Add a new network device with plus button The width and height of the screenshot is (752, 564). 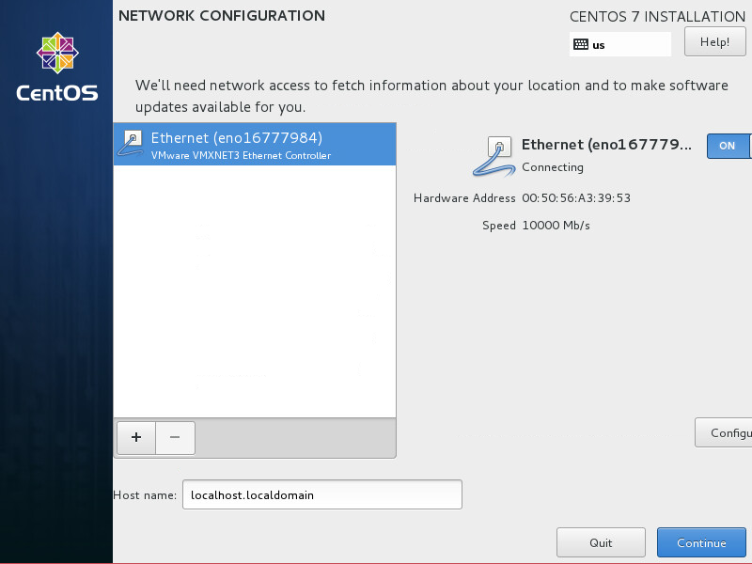[136, 437]
